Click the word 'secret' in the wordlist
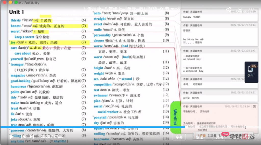Screen dimensions: 261x145 click(15, 31)
